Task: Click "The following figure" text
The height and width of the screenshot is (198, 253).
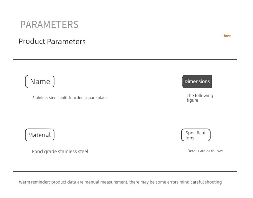Action: 200,98
